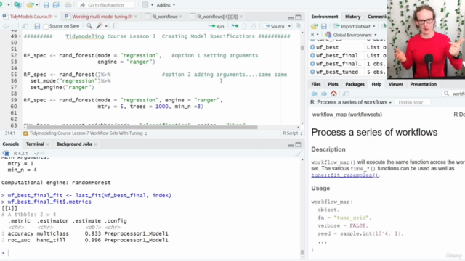
Task: Re-run previous code region icon
Action: [235, 26]
